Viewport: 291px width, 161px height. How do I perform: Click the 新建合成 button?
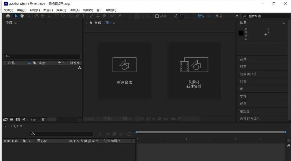tap(124, 68)
